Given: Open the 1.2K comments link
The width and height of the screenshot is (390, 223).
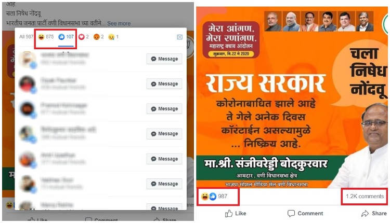Looking at the screenshot, I should pyautogui.click(x=365, y=196).
